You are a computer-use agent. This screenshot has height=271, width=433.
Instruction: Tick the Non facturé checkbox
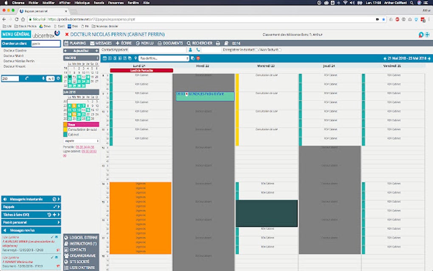click(x=280, y=50)
